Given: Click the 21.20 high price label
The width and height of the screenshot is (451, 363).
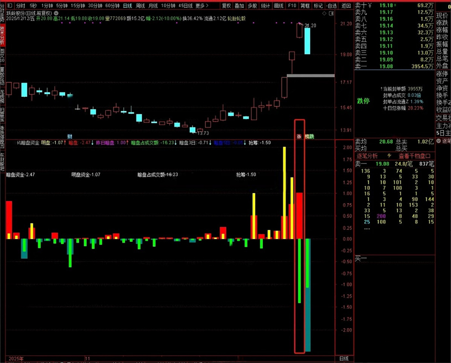Looking at the screenshot, I should point(310,25).
